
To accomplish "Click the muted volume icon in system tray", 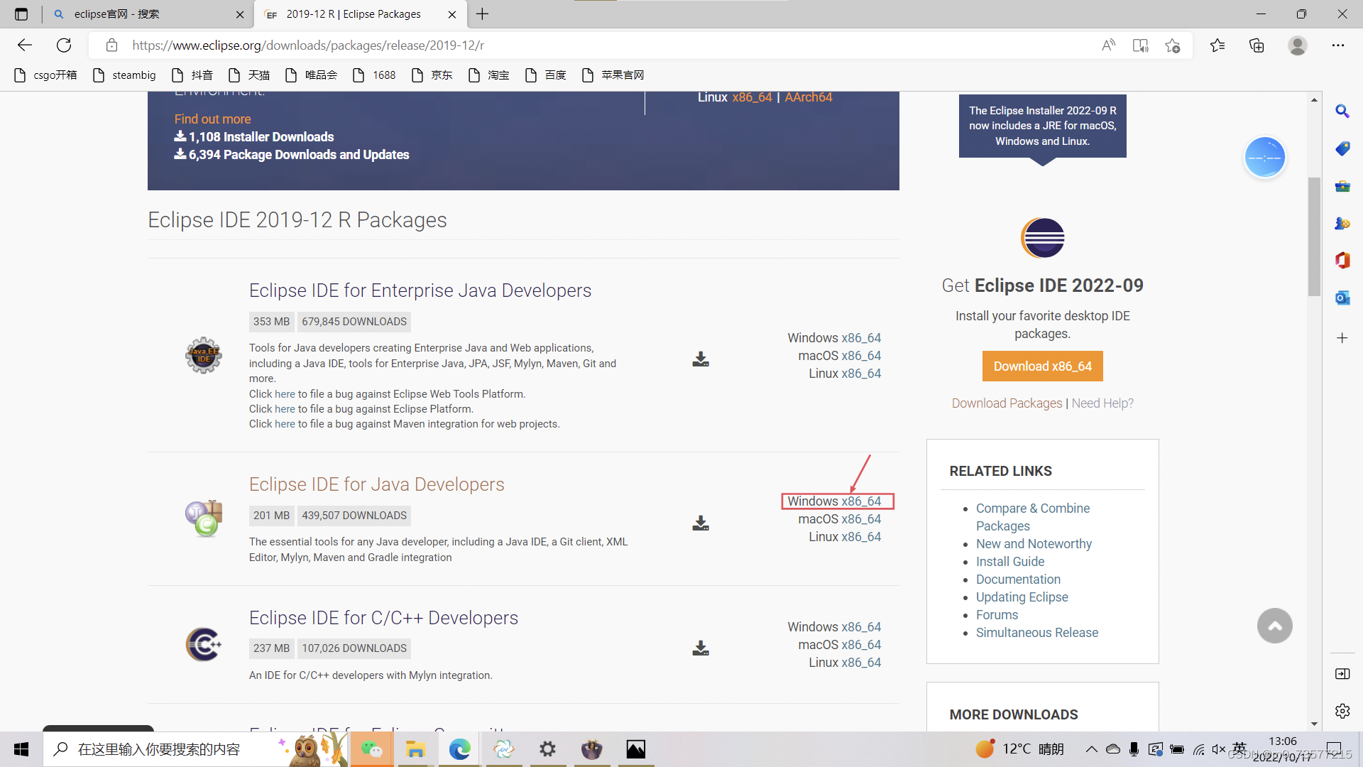I will point(1218,749).
